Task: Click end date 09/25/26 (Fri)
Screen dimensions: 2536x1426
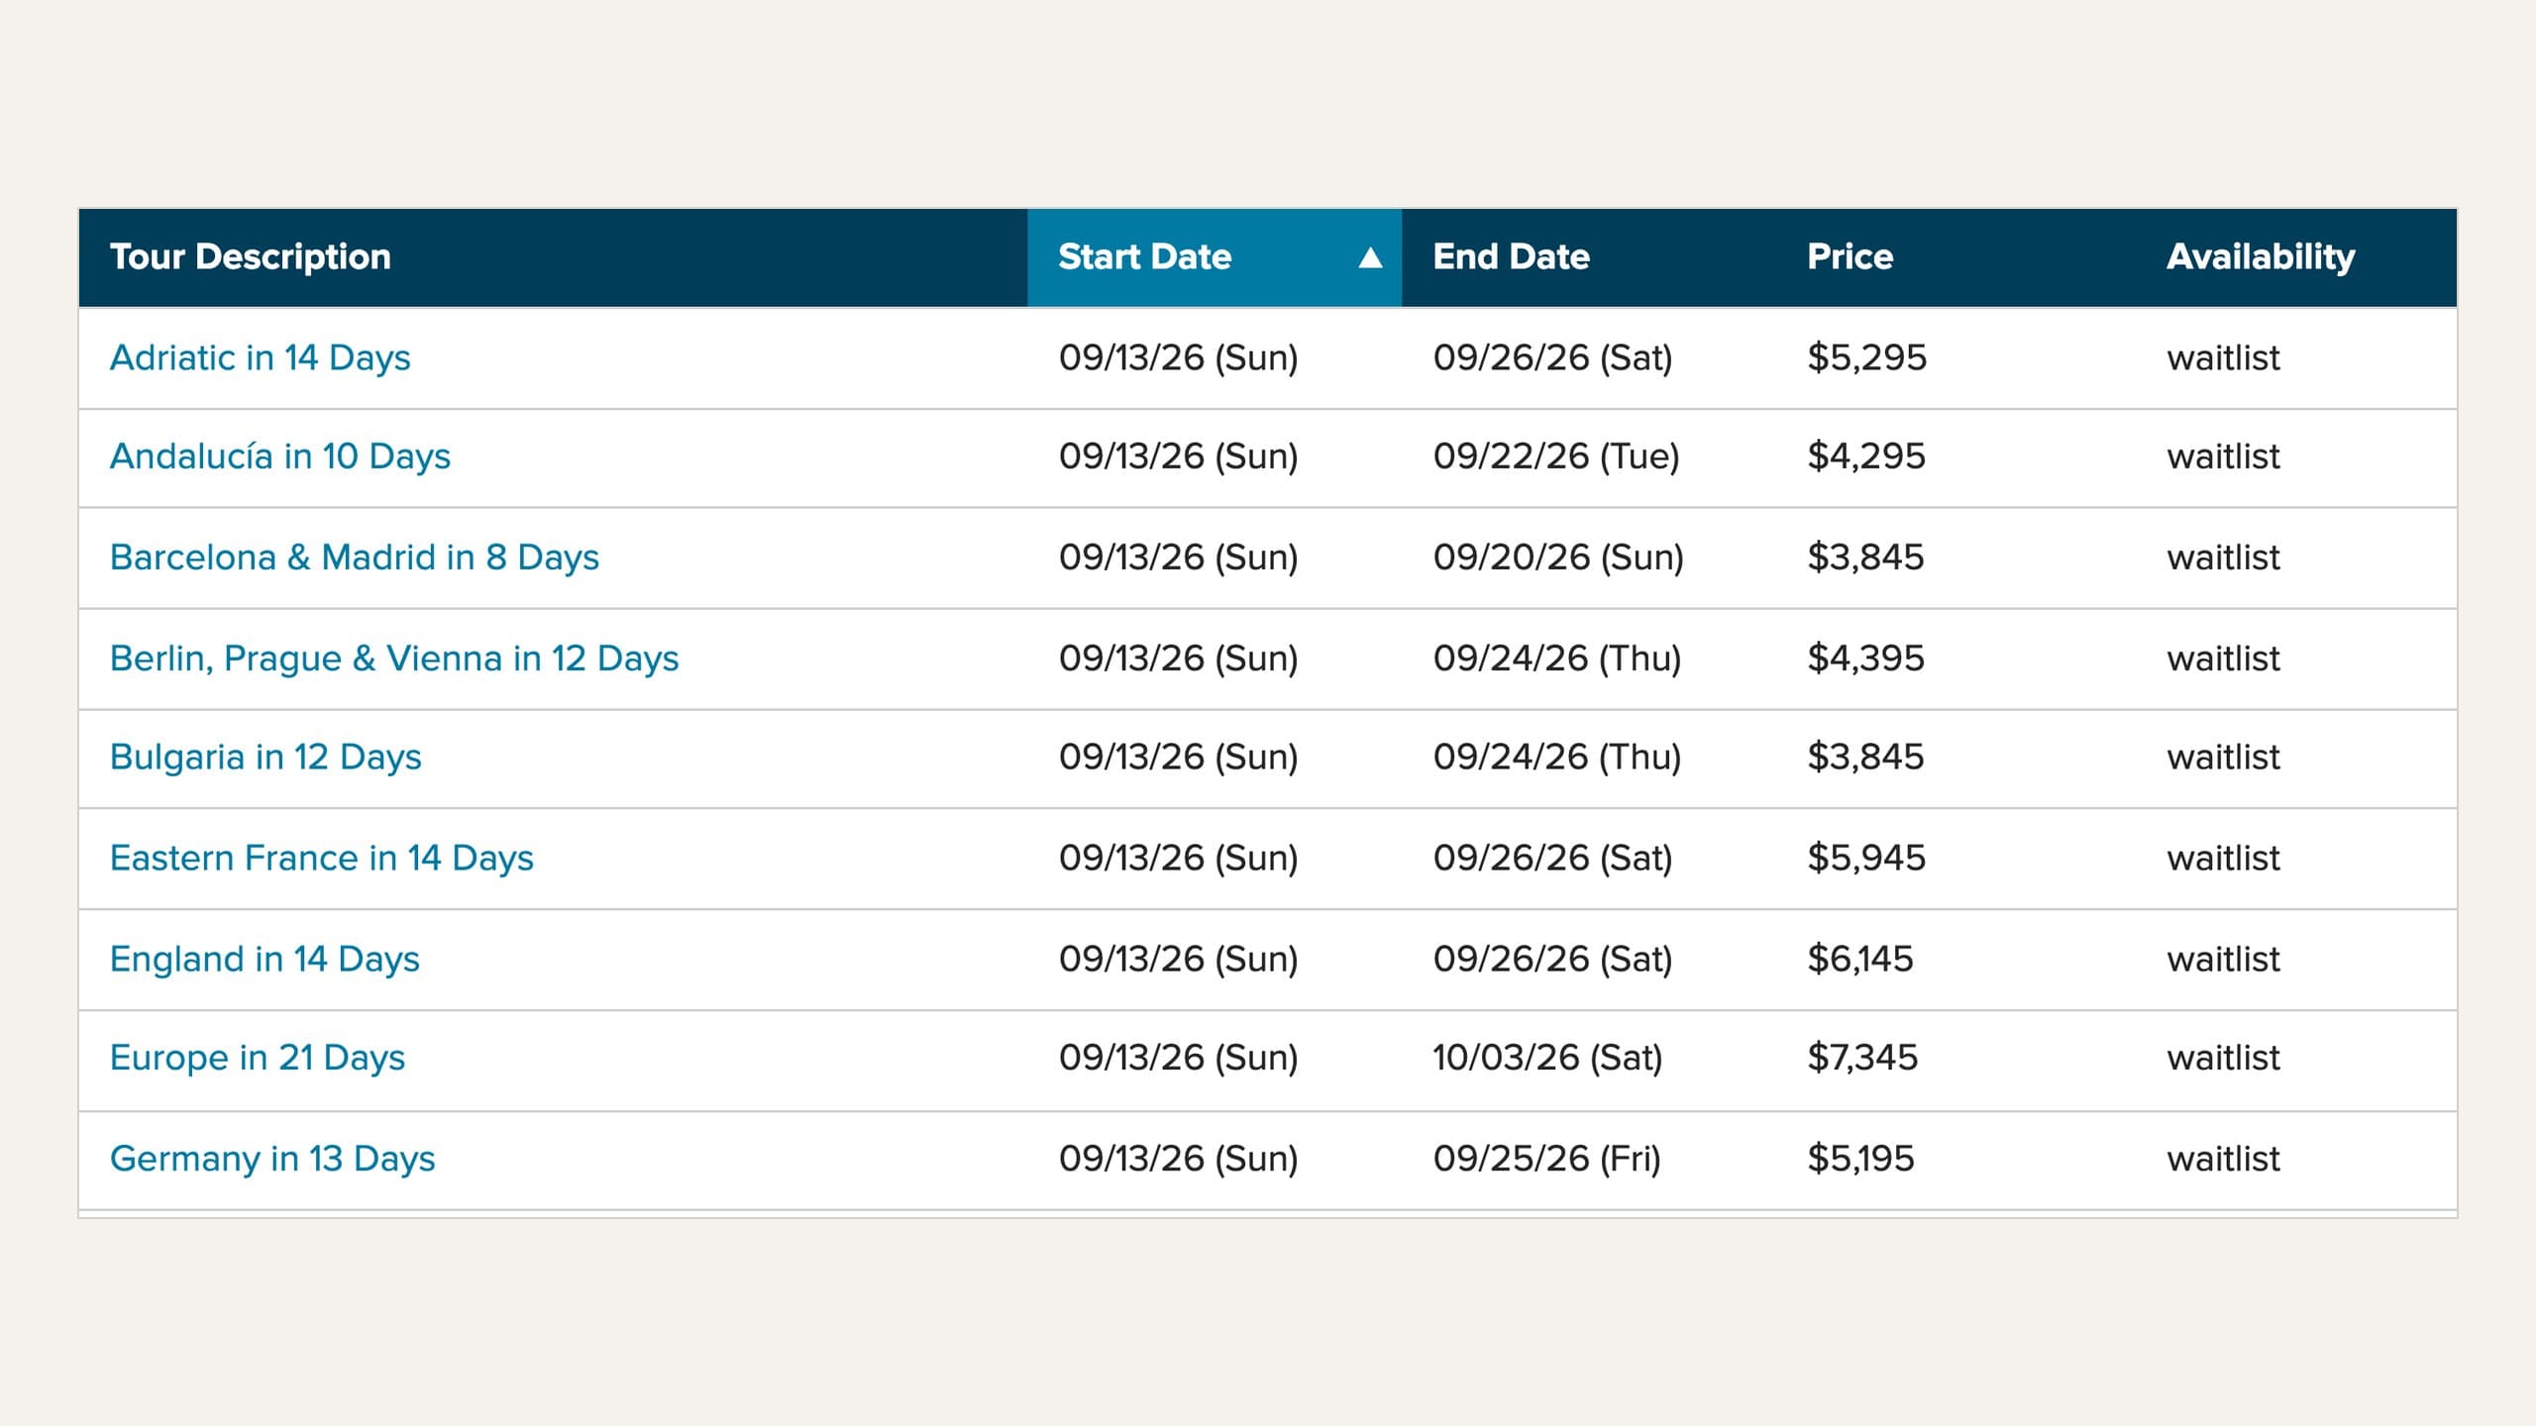Action: click(x=1546, y=1160)
